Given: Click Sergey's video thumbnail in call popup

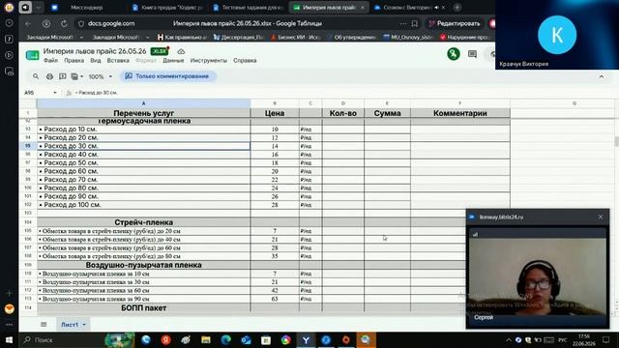Looking at the screenshot, I should 538,276.
